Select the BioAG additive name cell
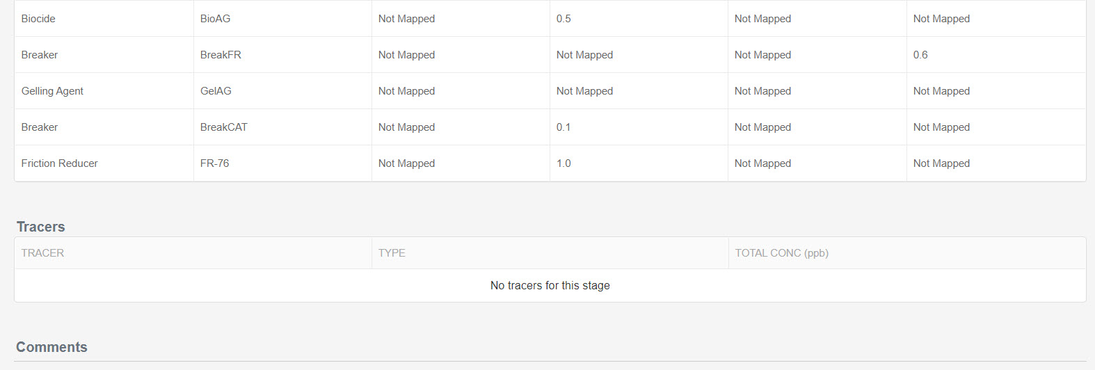This screenshot has width=1095, height=370. [215, 19]
